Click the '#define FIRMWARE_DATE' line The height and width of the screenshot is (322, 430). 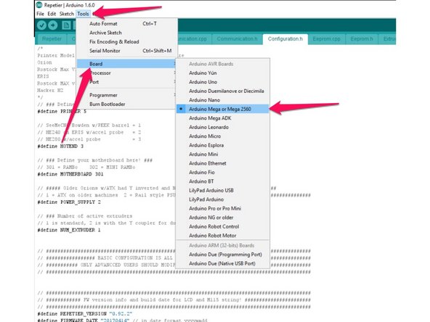[122, 320]
